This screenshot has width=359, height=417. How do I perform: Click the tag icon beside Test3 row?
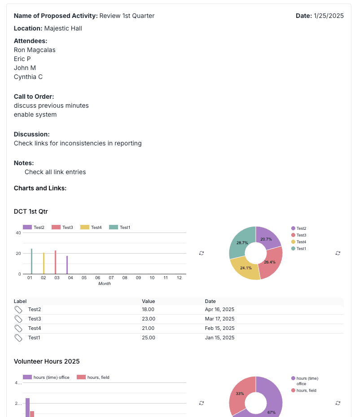coord(18,319)
